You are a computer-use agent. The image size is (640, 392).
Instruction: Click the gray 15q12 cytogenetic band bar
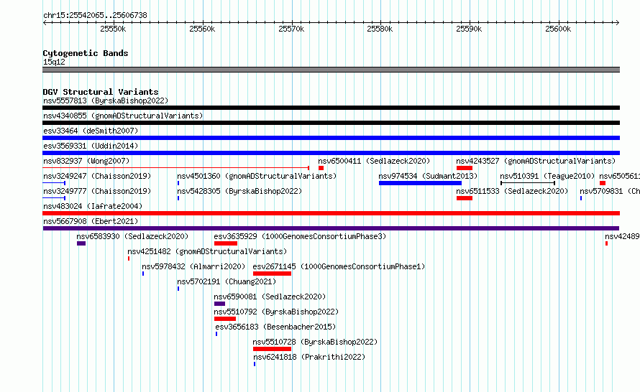coord(331,70)
